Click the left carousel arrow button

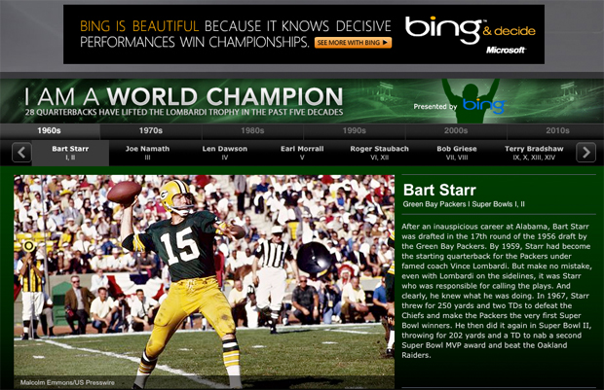click(x=19, y=152)
